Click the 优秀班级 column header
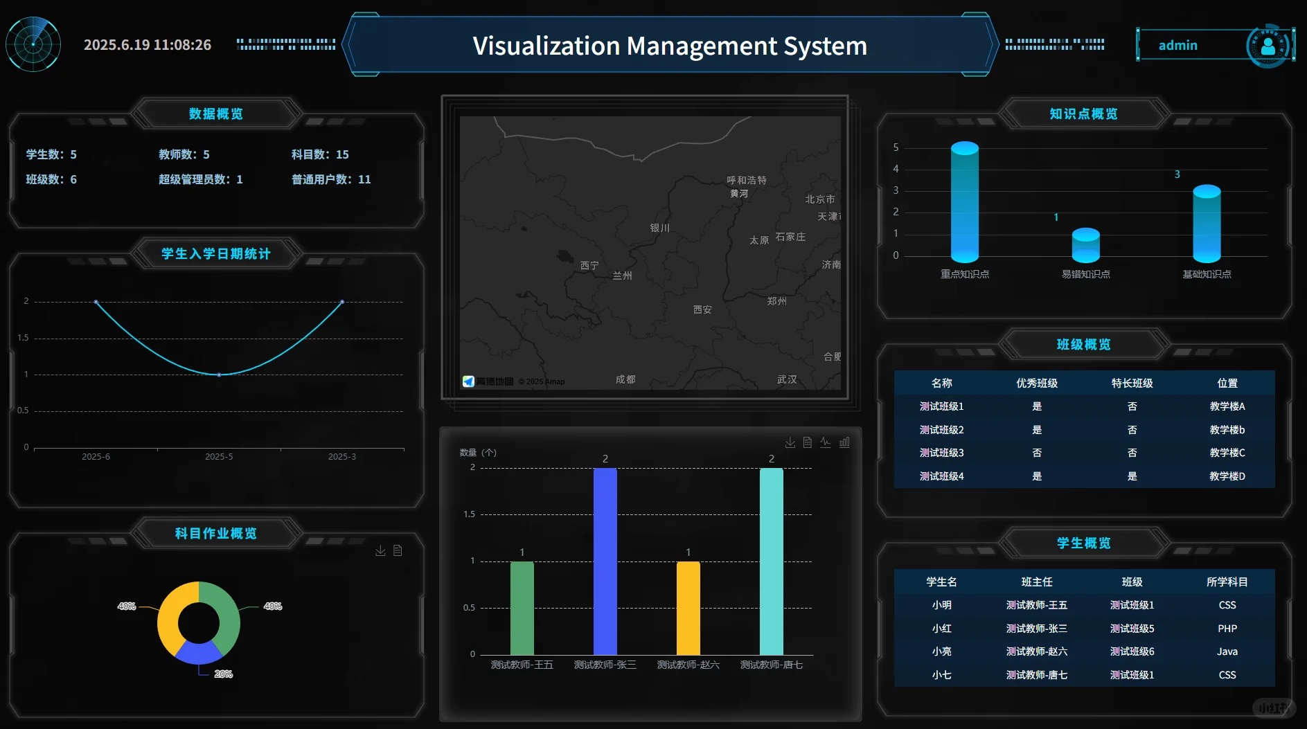 (x=1037, y=383)
